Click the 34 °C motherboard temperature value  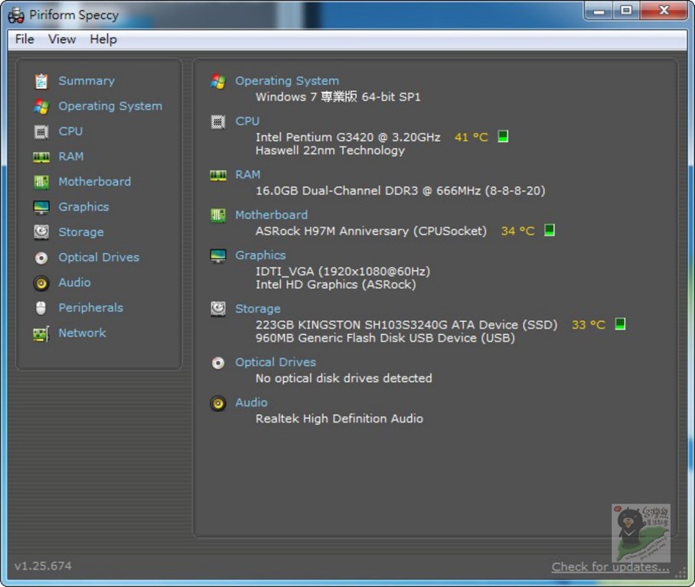517,231
